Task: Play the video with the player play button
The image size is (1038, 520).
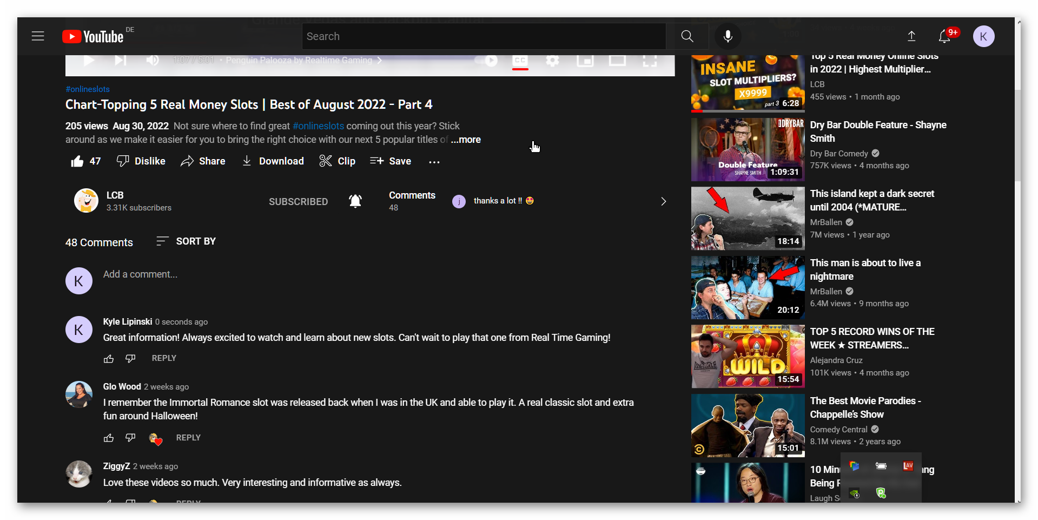Action: point(89,60)
